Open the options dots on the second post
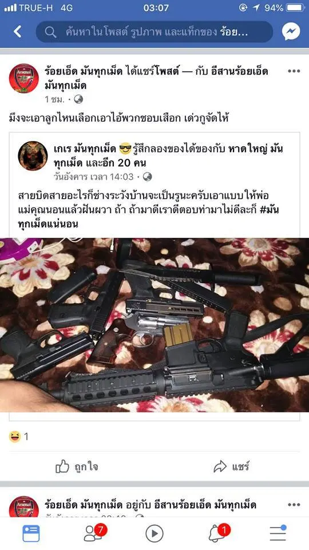This screenshot has height=550, width=309. (294, 505)
